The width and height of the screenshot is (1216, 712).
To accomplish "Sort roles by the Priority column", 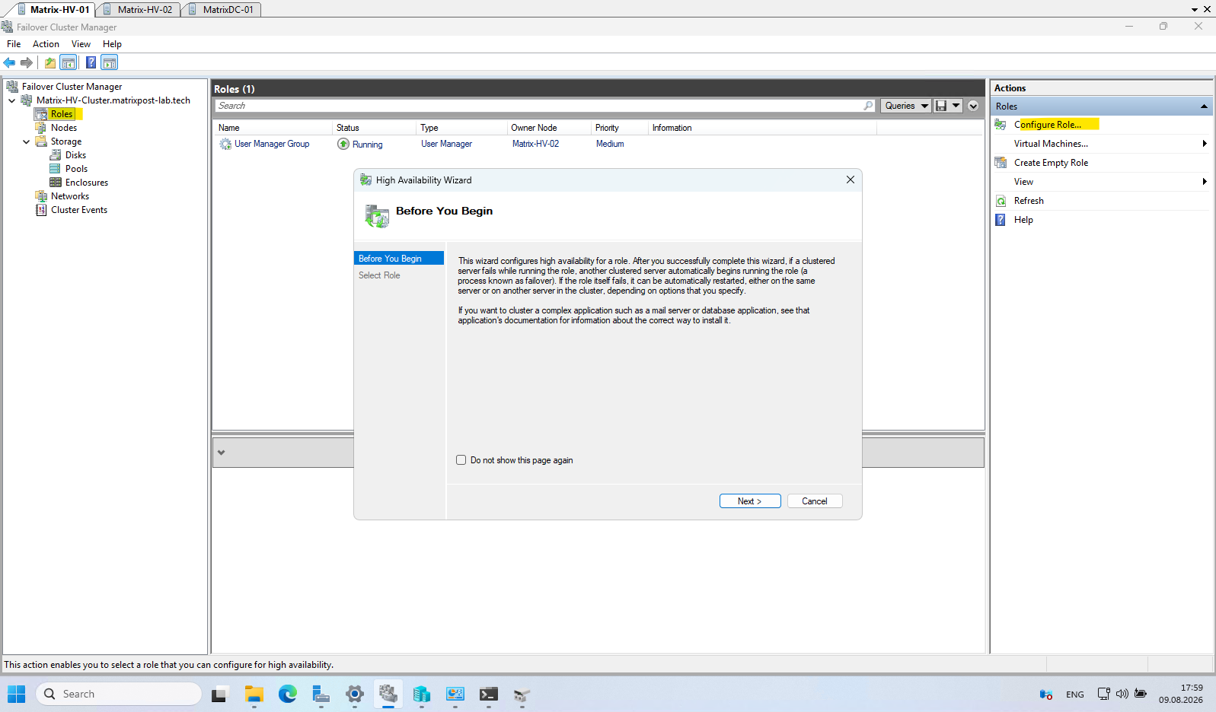I will point(619,128).
